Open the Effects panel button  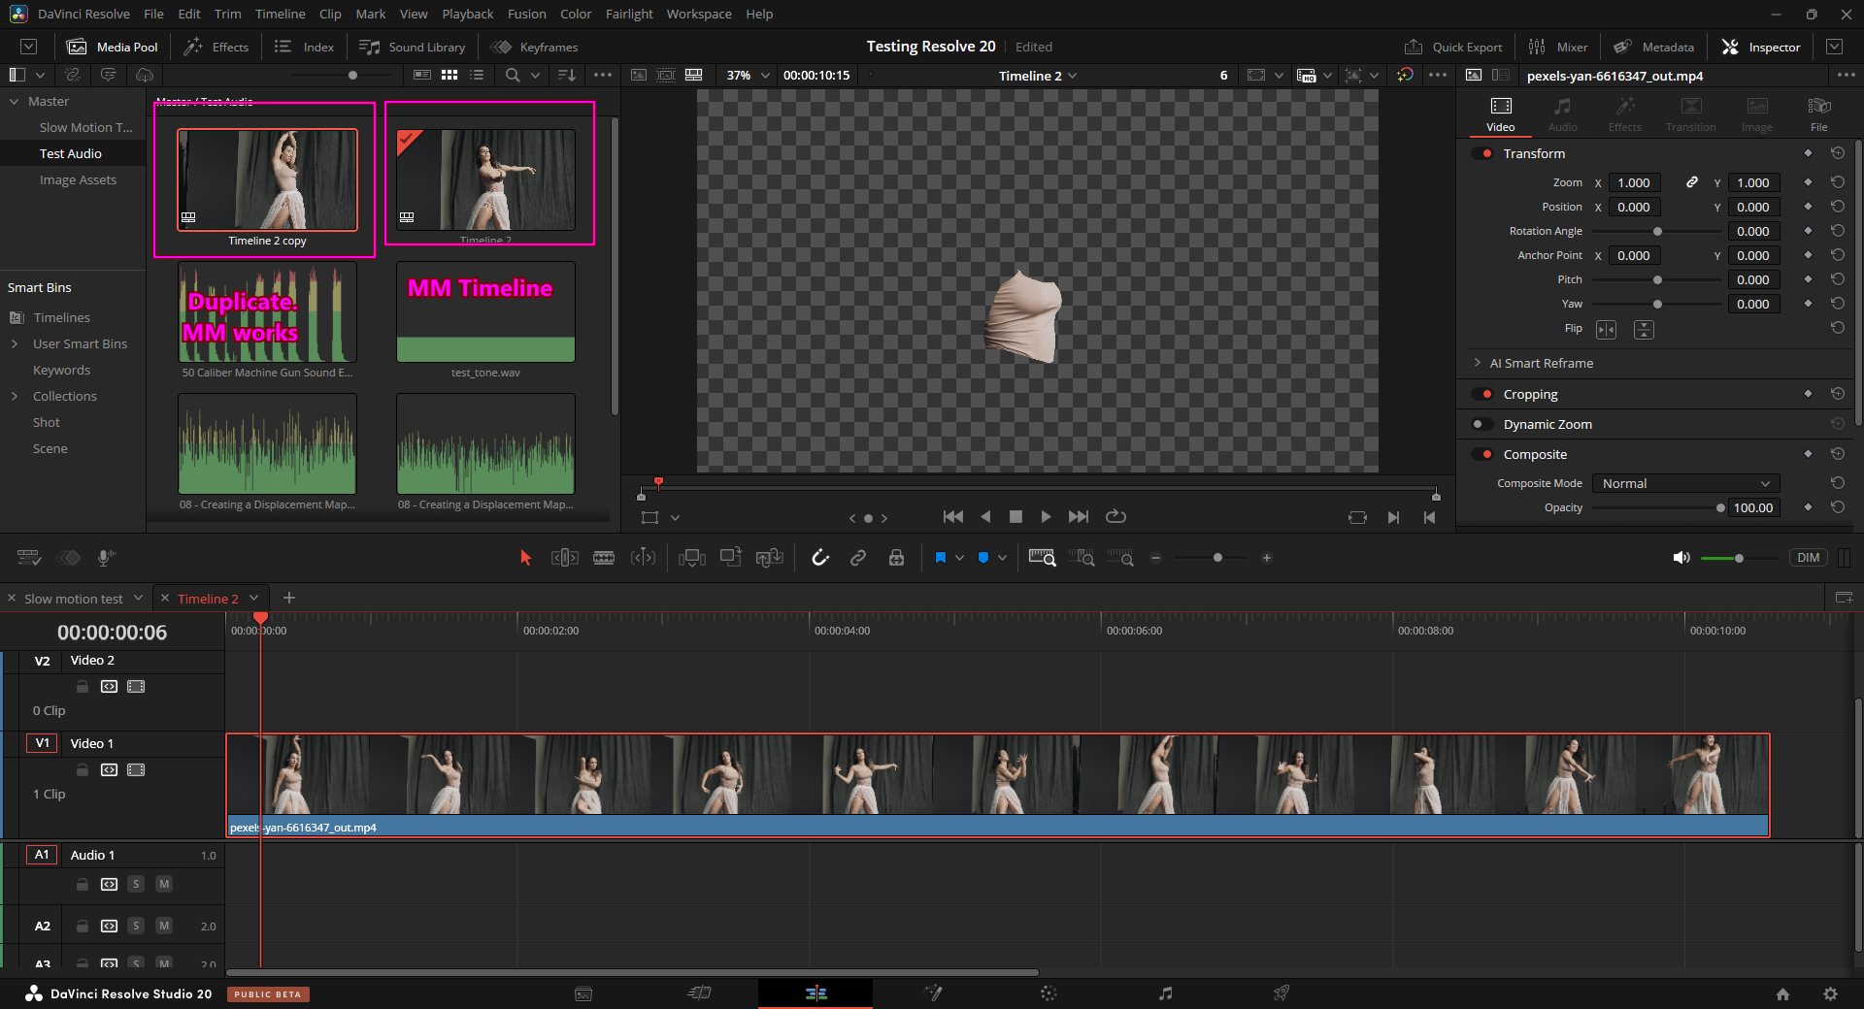coord(216,47)
